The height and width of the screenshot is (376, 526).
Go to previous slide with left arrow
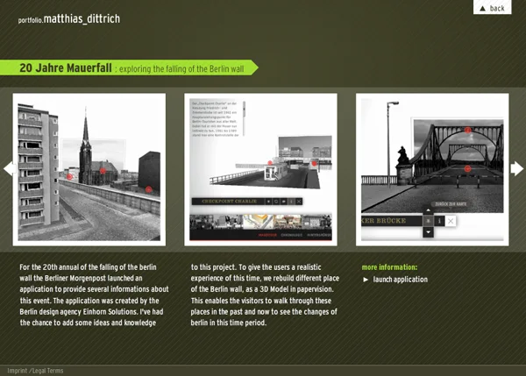pyautogui.click(x=8, y=168)
